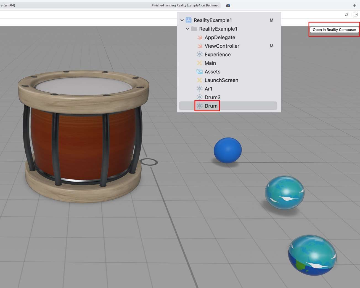Open the AppDelegate Swift file
The height and width of the screenshot is (288, 360).
219,37
